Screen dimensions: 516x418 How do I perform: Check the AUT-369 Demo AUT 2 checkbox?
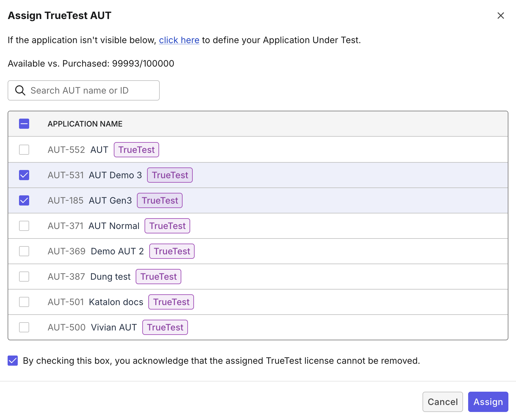(24, 251)
